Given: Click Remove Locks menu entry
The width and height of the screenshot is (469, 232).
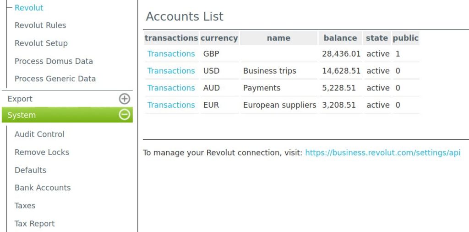Looking at the screenshot, I should tap(42, 152).
